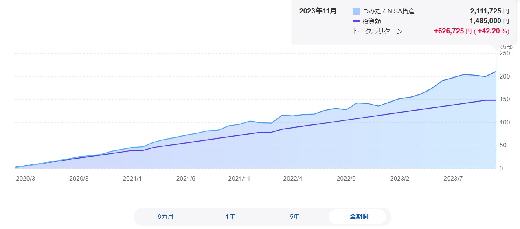Viewport: 520px width, 229px height.
Task: Click the 2021/6 x-axis label
Action: pos(186,178)
